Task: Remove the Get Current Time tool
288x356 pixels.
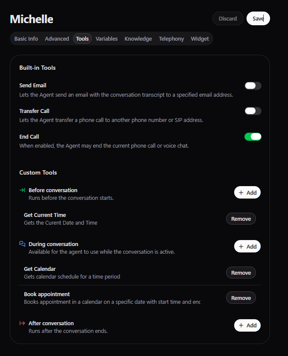Action: point(241,219)
